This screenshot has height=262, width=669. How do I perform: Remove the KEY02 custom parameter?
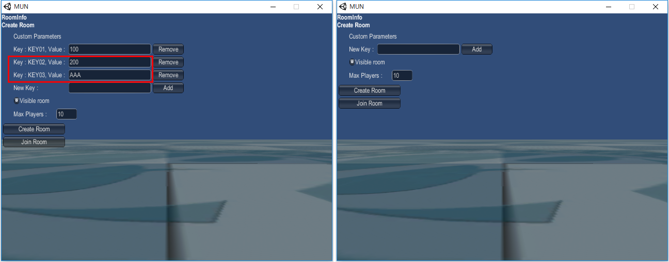click(x=168, y=62)
